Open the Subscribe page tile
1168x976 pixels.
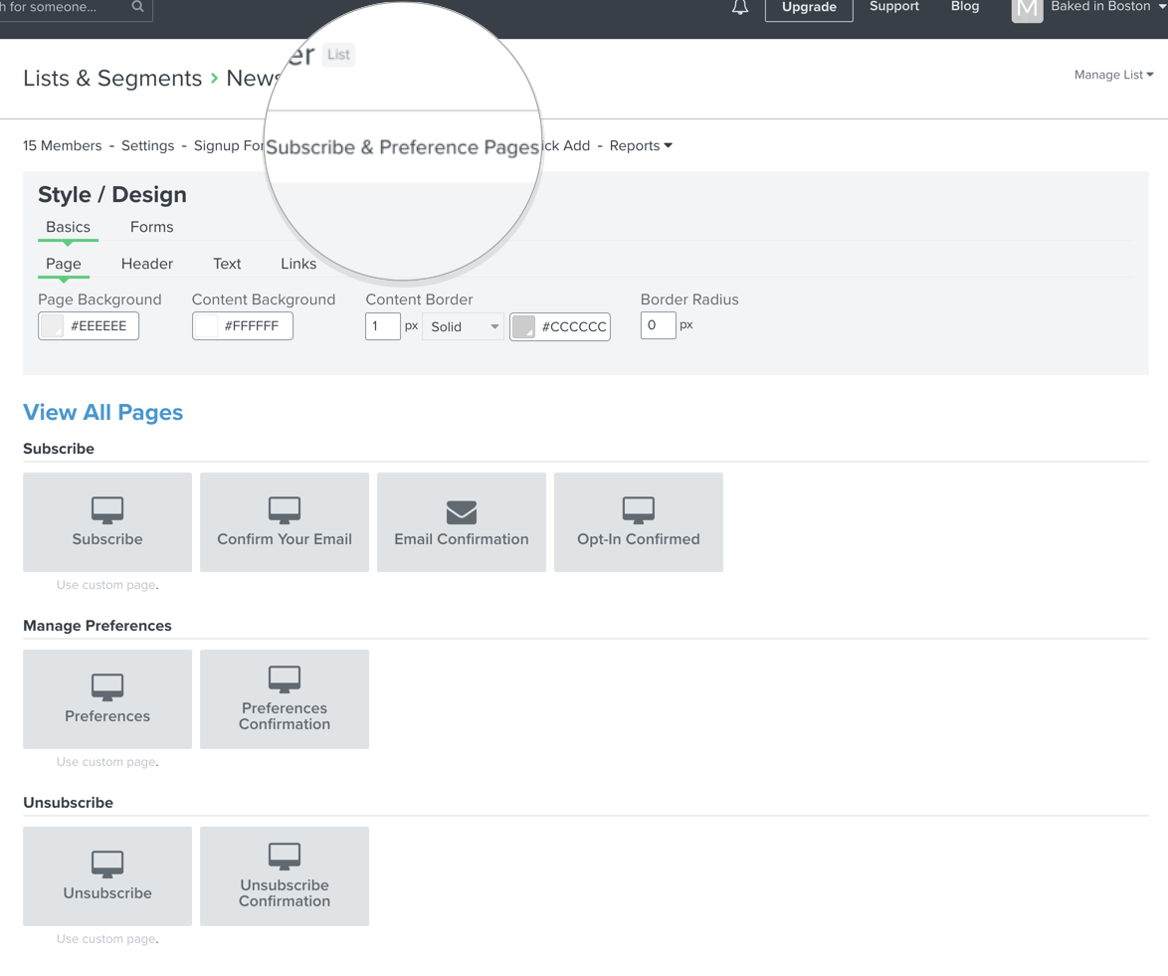coord(107,522)
